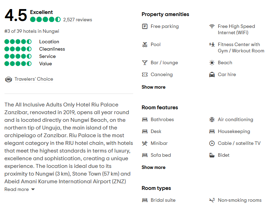Expand the hotel description with Read more
This screenshot has width=274, height=207.
[x=20, y=190]
